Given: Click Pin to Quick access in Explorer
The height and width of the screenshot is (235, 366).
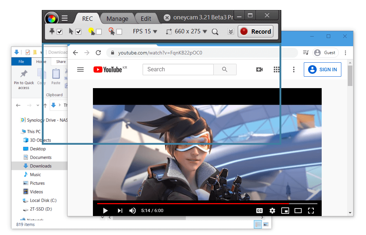Looking at the screenshot, I should pyautogui.click(x=24, y=80).
